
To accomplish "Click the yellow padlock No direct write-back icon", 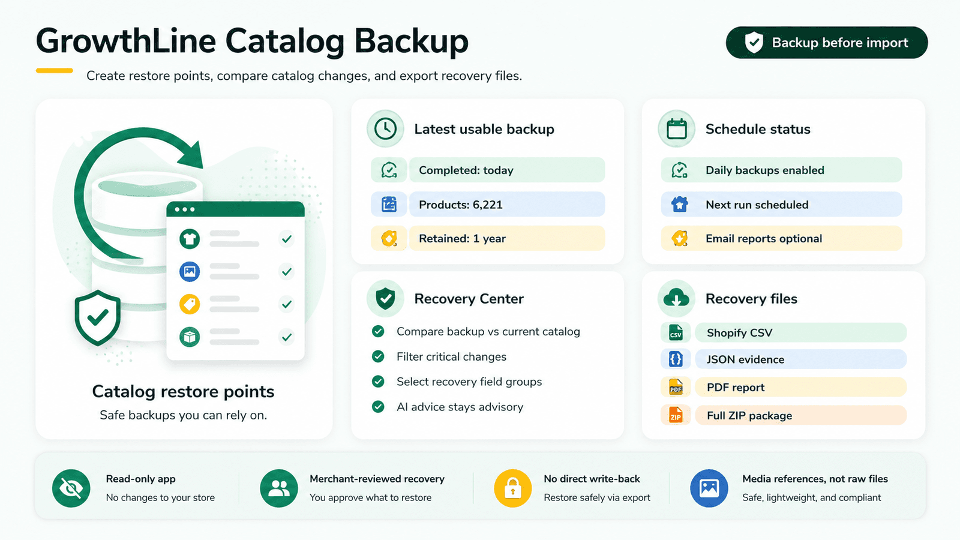I will 513,488.
